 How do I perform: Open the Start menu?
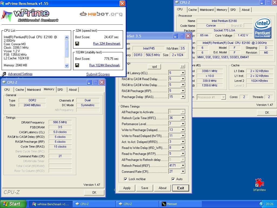[13, 204]
